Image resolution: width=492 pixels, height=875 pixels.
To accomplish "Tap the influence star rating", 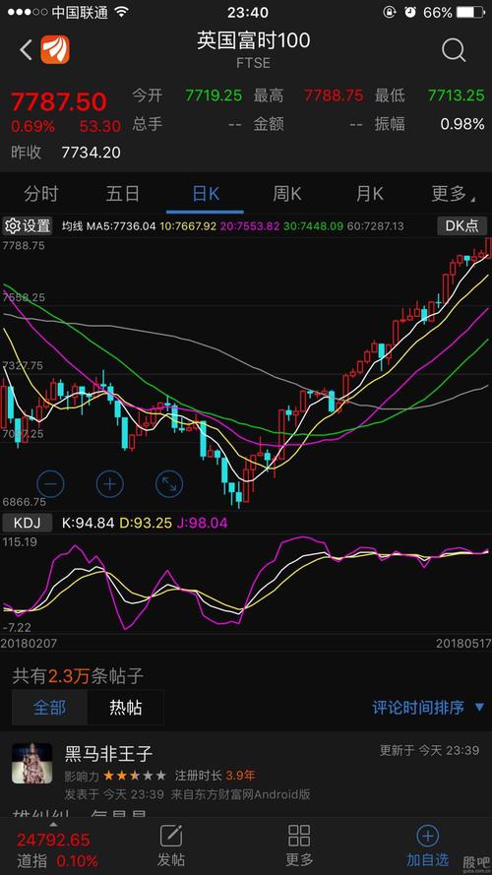I will coord(135,776).
